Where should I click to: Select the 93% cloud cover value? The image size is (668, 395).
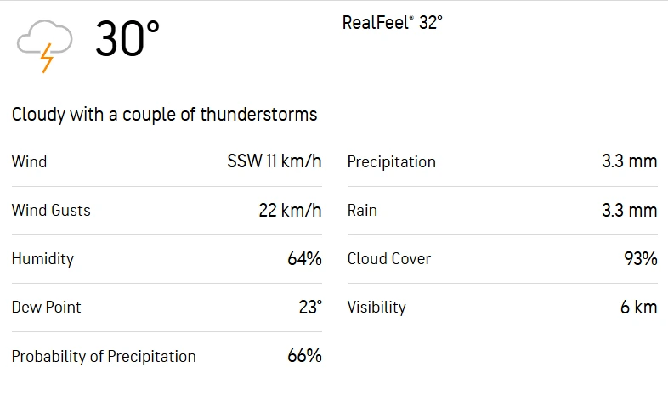pyautogui.click(x=640, y=258)
